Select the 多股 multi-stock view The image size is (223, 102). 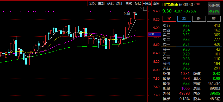(x=110, y=3)
